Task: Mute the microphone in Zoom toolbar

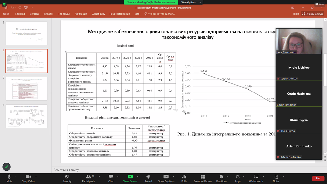Action: tap(9, 178)
